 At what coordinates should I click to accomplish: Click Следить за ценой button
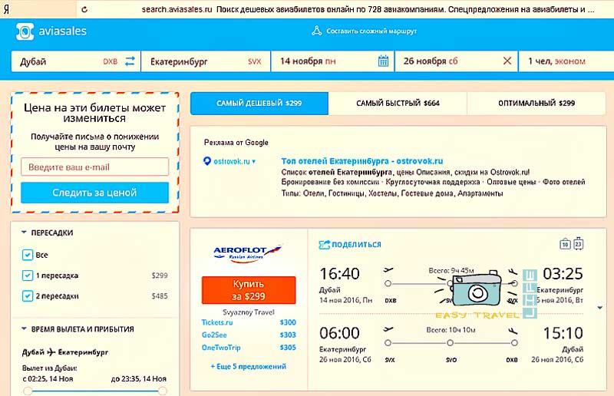(94, 193)
